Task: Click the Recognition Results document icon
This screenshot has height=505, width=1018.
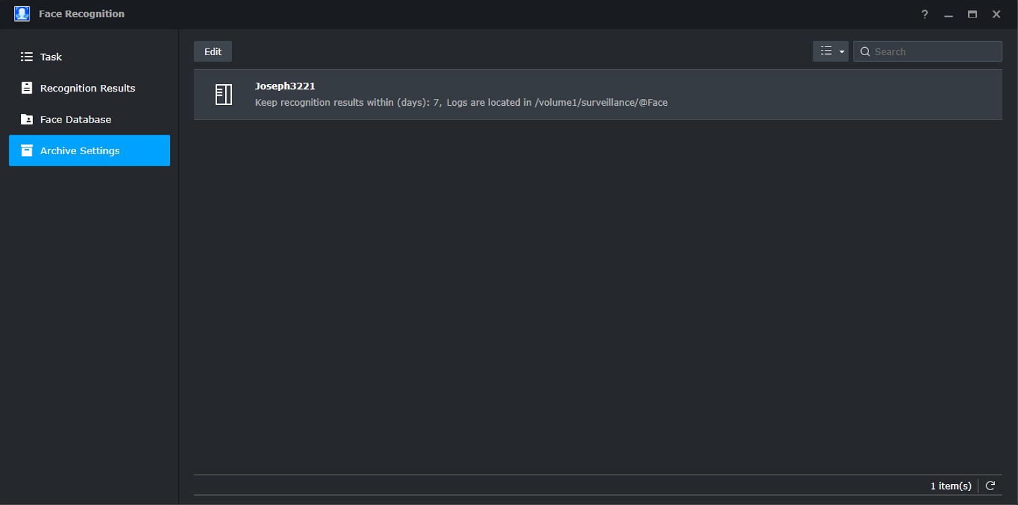Action: pyautogui.click(x=27, y=88)
